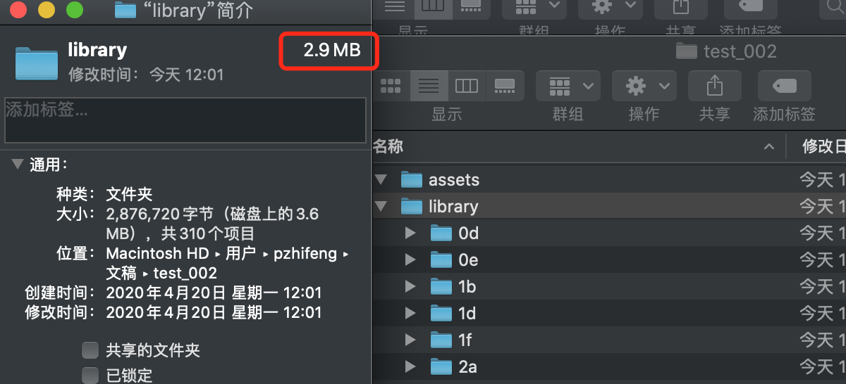Screen dimensions: 846x384
Task: Collapse the library folder in the list
Action: point(381,206)
